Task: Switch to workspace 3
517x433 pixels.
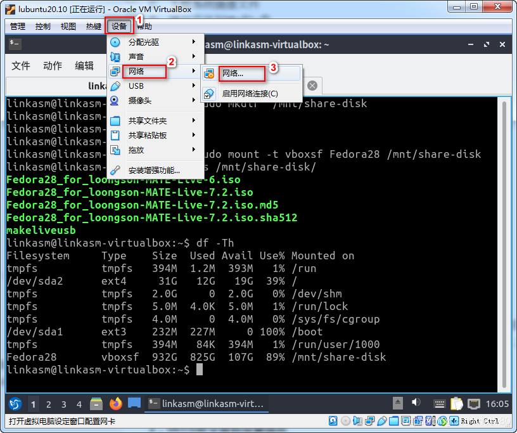Action: 63,404
